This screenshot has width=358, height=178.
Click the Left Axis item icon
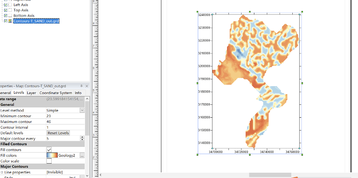[10, 5]
